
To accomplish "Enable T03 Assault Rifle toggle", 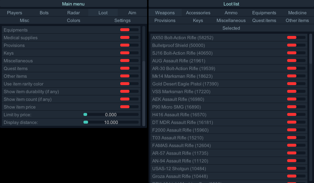I will (x=296, y=138).
